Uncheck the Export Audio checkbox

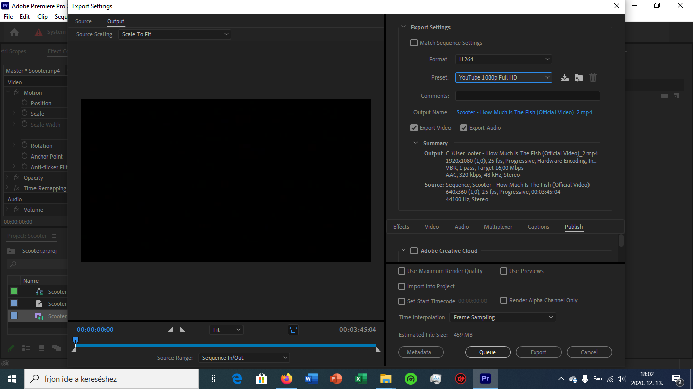click(464, 128)
